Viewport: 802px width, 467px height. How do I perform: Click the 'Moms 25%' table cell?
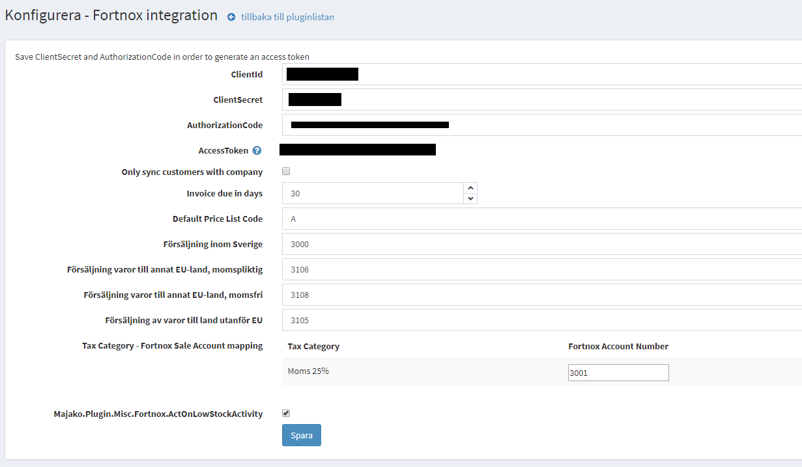(x=308, y=371)
